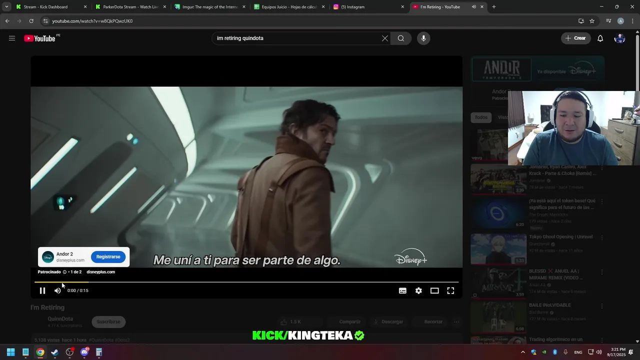This screenshot has height=360, width=640.
Task: Open options for Tokyo Ghoul video
Action: [602, 238]
